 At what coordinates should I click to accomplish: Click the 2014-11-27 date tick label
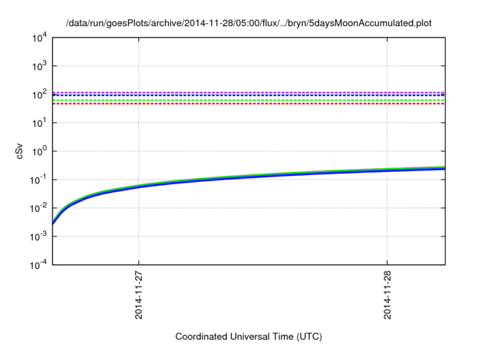(139, 296)
